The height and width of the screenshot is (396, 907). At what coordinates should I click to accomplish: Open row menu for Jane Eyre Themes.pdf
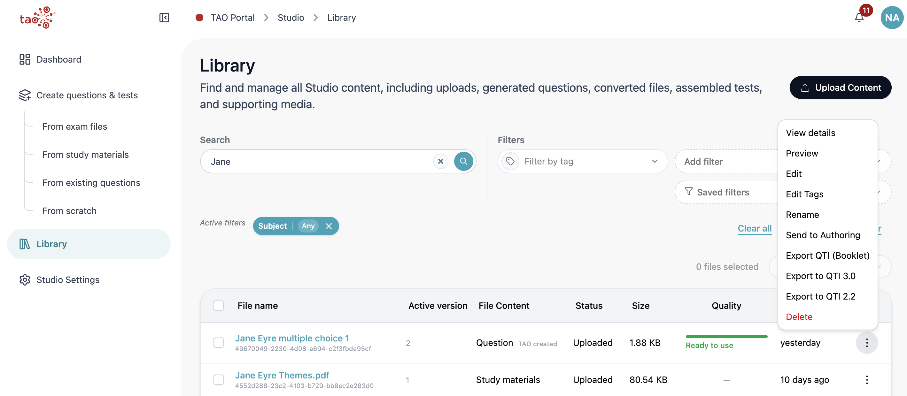pos(866,380)
